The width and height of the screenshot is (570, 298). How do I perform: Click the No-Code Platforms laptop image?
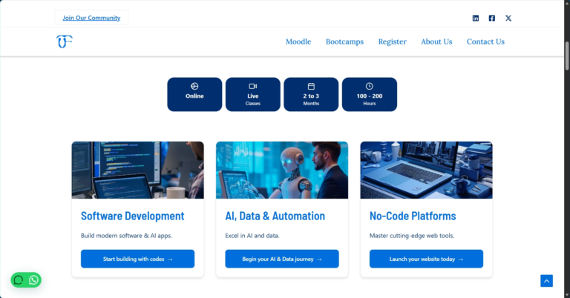pyautogui.click(x=426, y=170)
